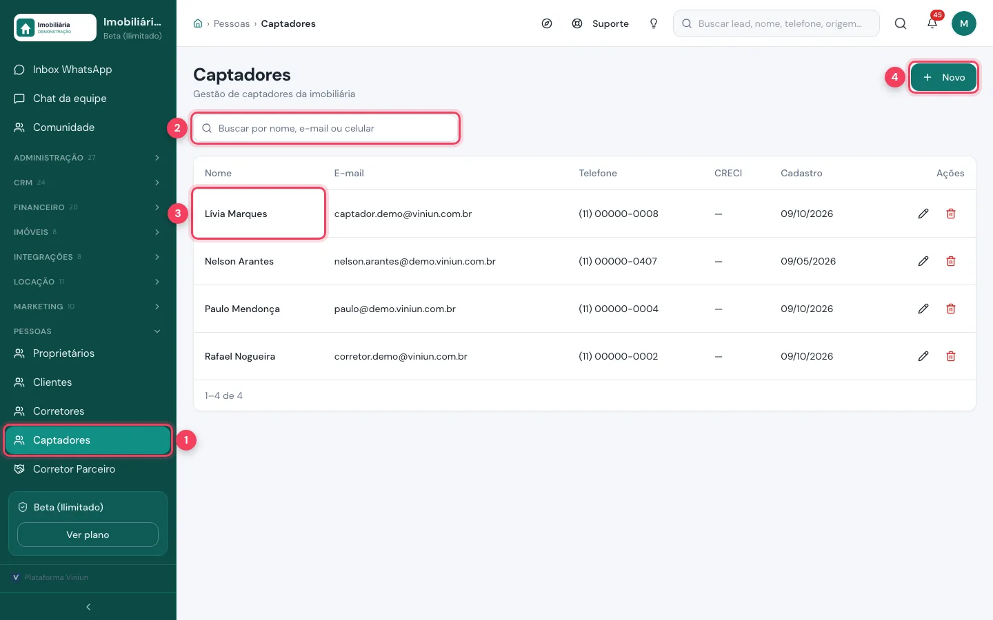Image resolution: width=993 pixels, height=620 pixels.
Task: Click email corretor.demo@viniun.com.br
Action: (401, 356)
